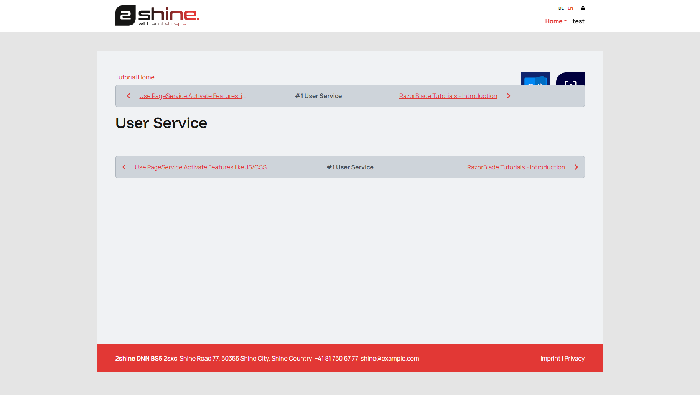Click the padlock login icon
700x395 pixels.
pos(583,8)
